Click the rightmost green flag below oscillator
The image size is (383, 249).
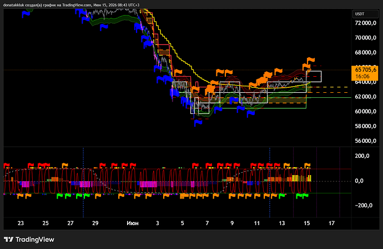(305, 196)
